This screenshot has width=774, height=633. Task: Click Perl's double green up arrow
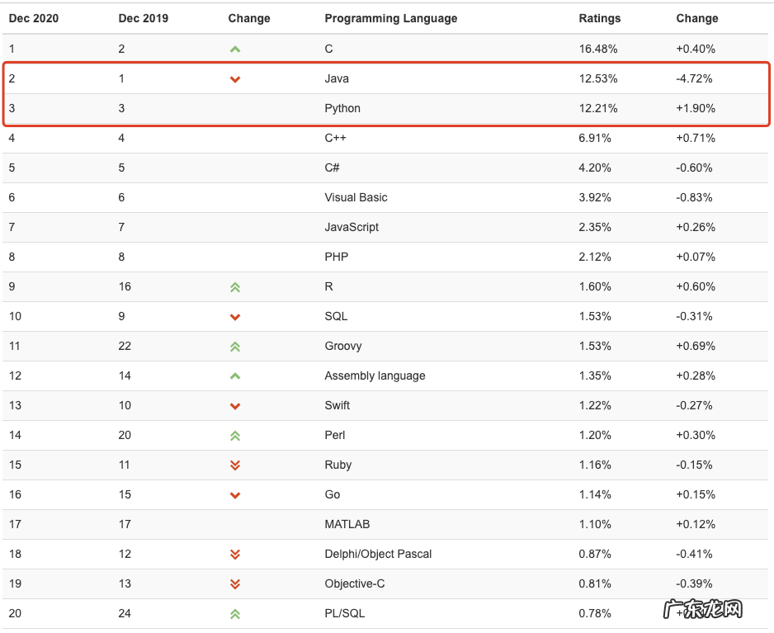coord(235,436)
